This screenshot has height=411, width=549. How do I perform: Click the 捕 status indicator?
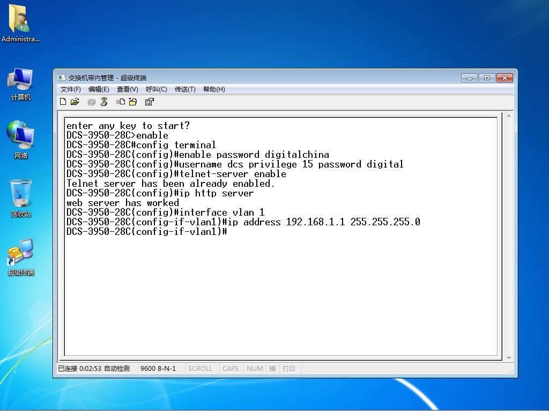[272, 368]
